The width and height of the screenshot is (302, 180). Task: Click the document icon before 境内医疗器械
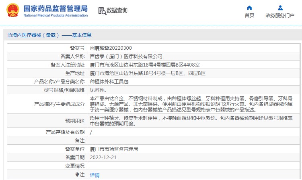click(x=9, y=35)
